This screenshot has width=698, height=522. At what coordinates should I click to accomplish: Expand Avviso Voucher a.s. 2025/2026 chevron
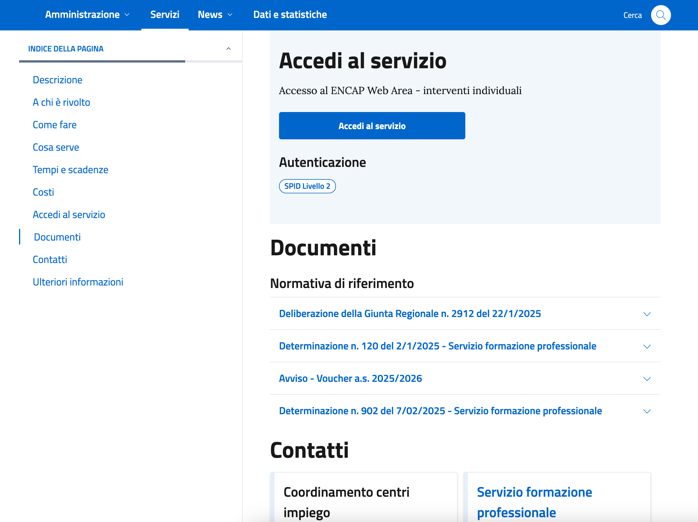coord(647,378)
